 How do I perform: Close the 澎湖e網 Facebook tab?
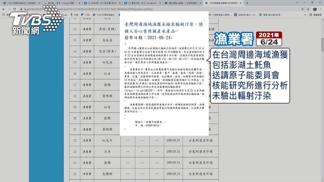click(120, 3)
